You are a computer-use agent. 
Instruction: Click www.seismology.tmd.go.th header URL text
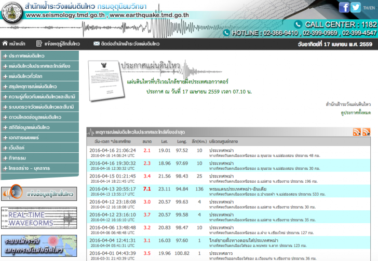pyautogui.click(x=65, y=15)
